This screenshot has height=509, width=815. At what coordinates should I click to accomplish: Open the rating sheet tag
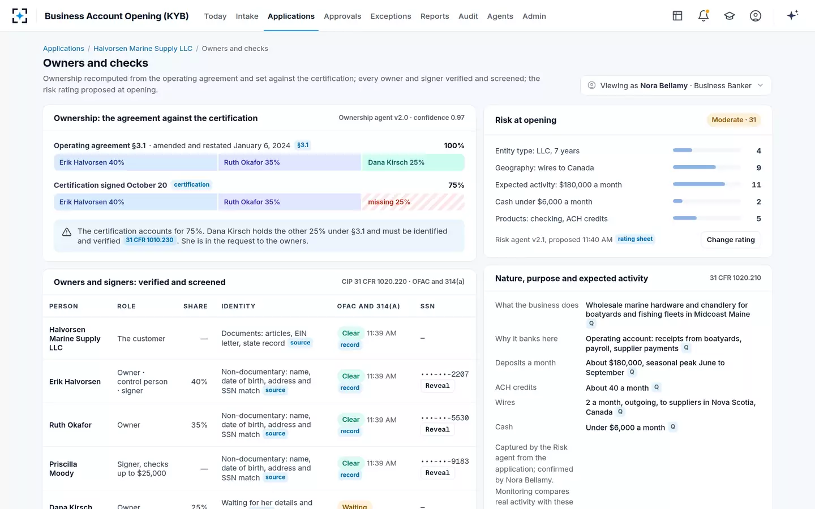click(x=635, y=239)
